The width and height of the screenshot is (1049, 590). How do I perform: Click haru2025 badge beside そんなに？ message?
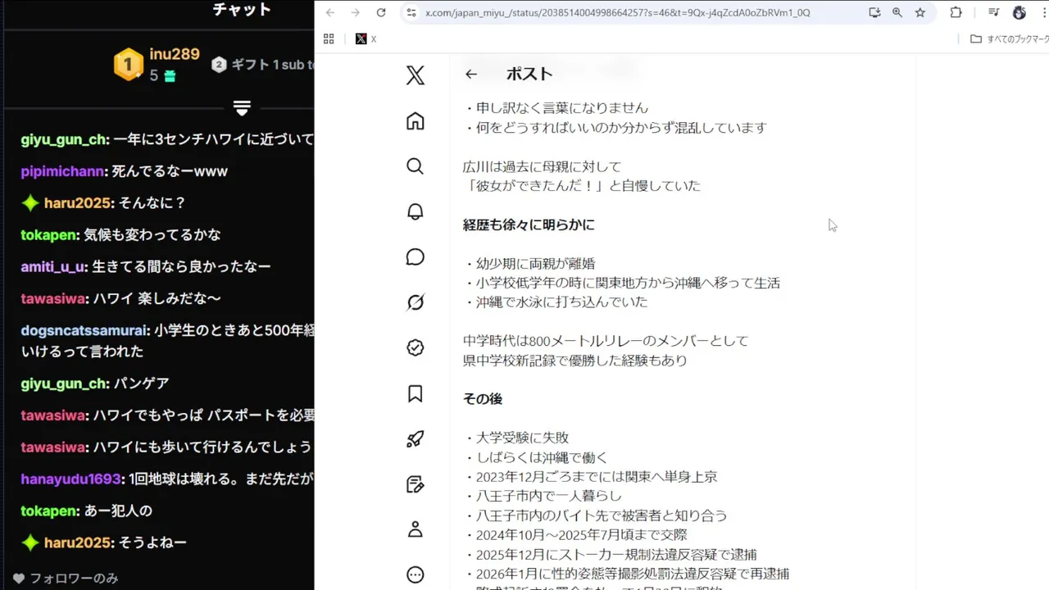tap(30, 203)
